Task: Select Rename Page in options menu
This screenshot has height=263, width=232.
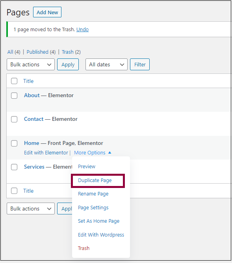Action: point(93,194)
